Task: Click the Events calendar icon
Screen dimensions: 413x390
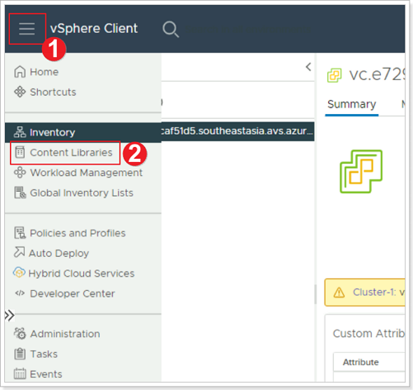Action: pyautogui.click(x=20, y=373)
